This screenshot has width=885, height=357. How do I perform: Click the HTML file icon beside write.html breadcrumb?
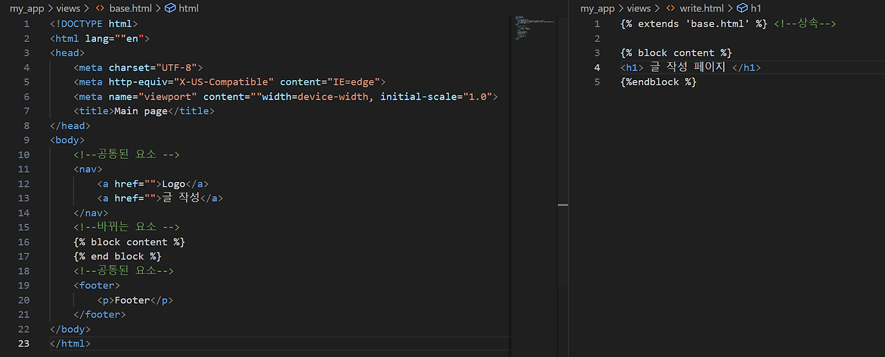tap(670, 8)
